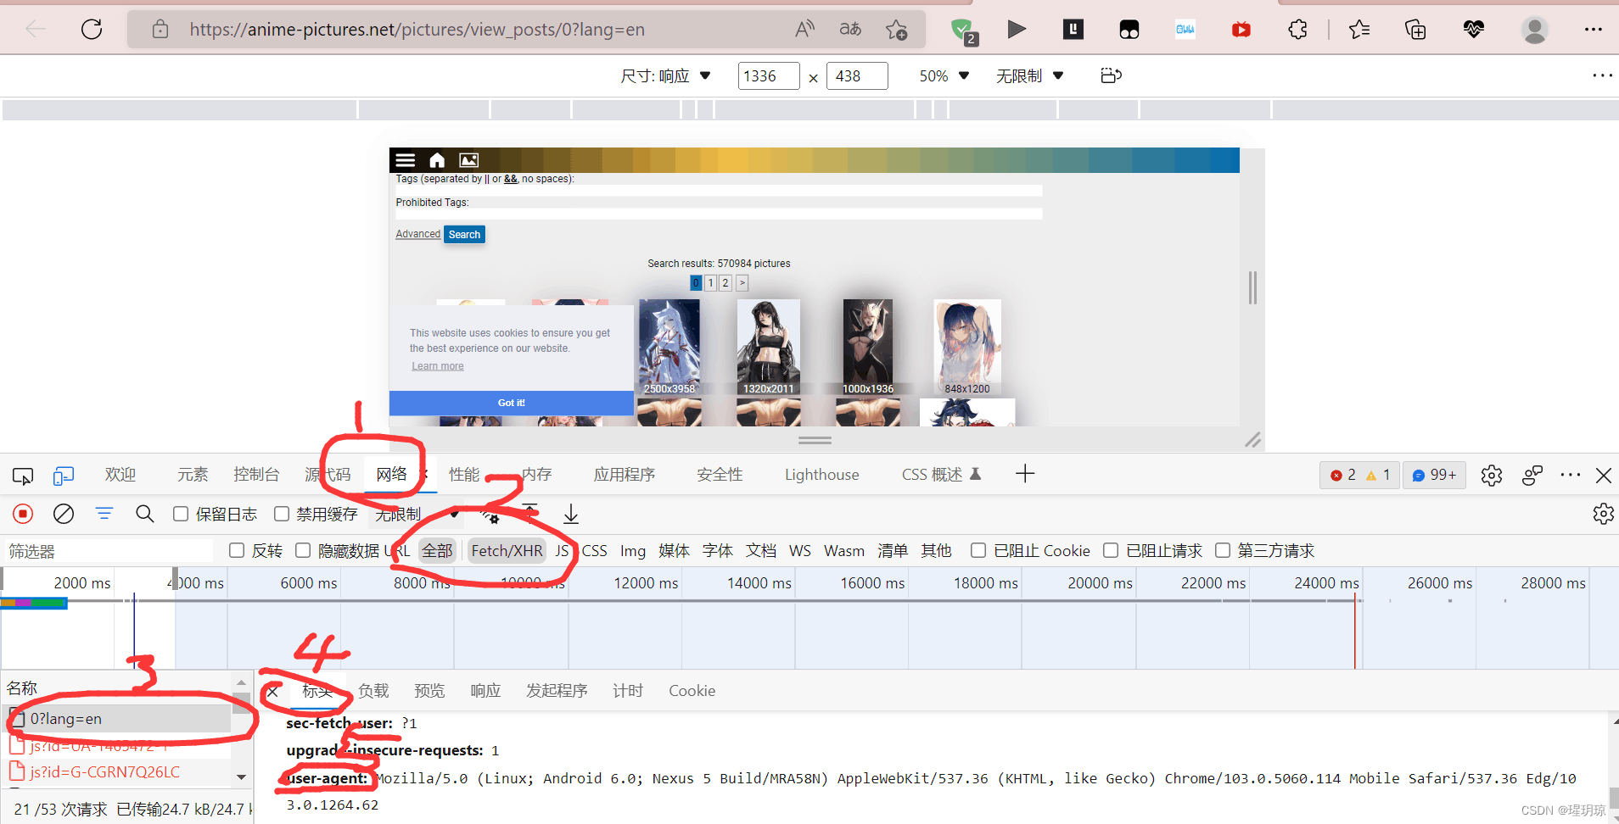This screenshot has height=824, width=1619.
Task: Toggle 已阻止 Cookie checkbox
Action: click(978, 550)
